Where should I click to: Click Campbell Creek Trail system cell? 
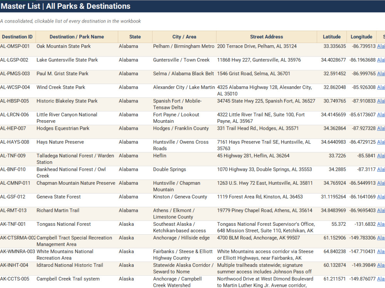(77, 282)
